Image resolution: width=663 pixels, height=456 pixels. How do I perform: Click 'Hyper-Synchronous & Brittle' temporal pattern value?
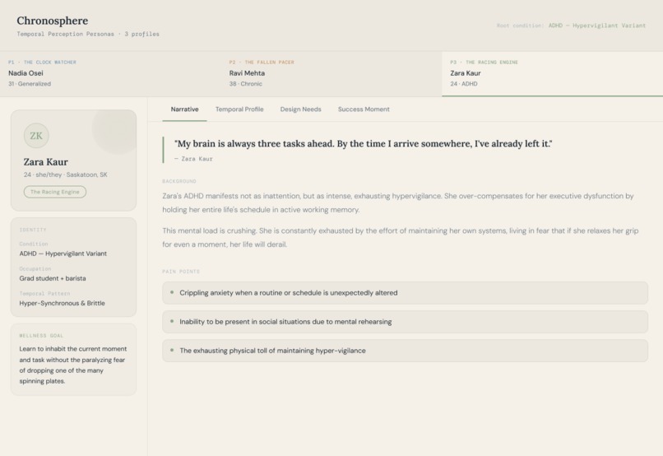[x=63, y=303]
